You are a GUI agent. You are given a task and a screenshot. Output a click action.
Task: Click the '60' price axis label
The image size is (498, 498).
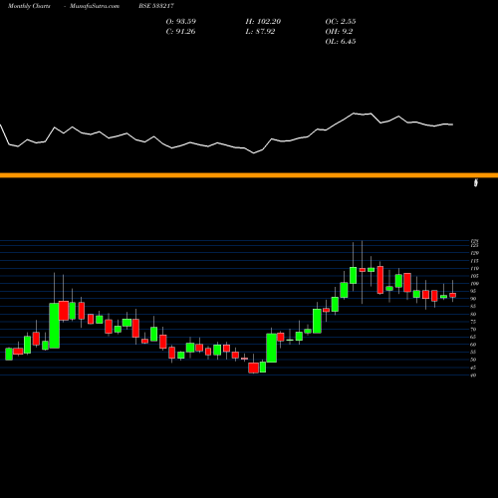[473, 345]
